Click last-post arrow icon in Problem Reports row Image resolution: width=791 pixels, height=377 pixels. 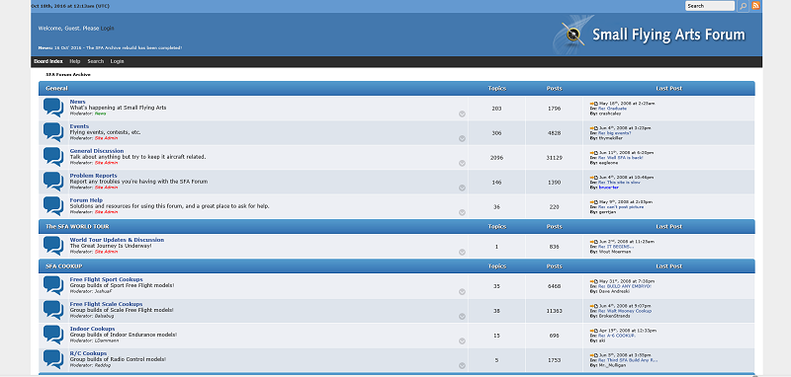pyautogui.click(x=594, y=178)
